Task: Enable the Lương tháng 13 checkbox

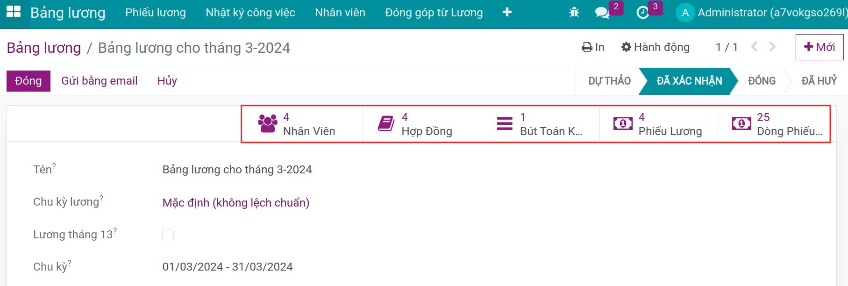Action: point(168,234)
